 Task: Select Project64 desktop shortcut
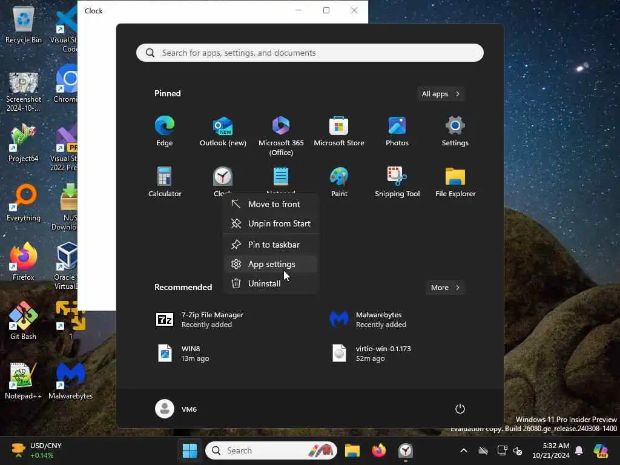[24, 143]
